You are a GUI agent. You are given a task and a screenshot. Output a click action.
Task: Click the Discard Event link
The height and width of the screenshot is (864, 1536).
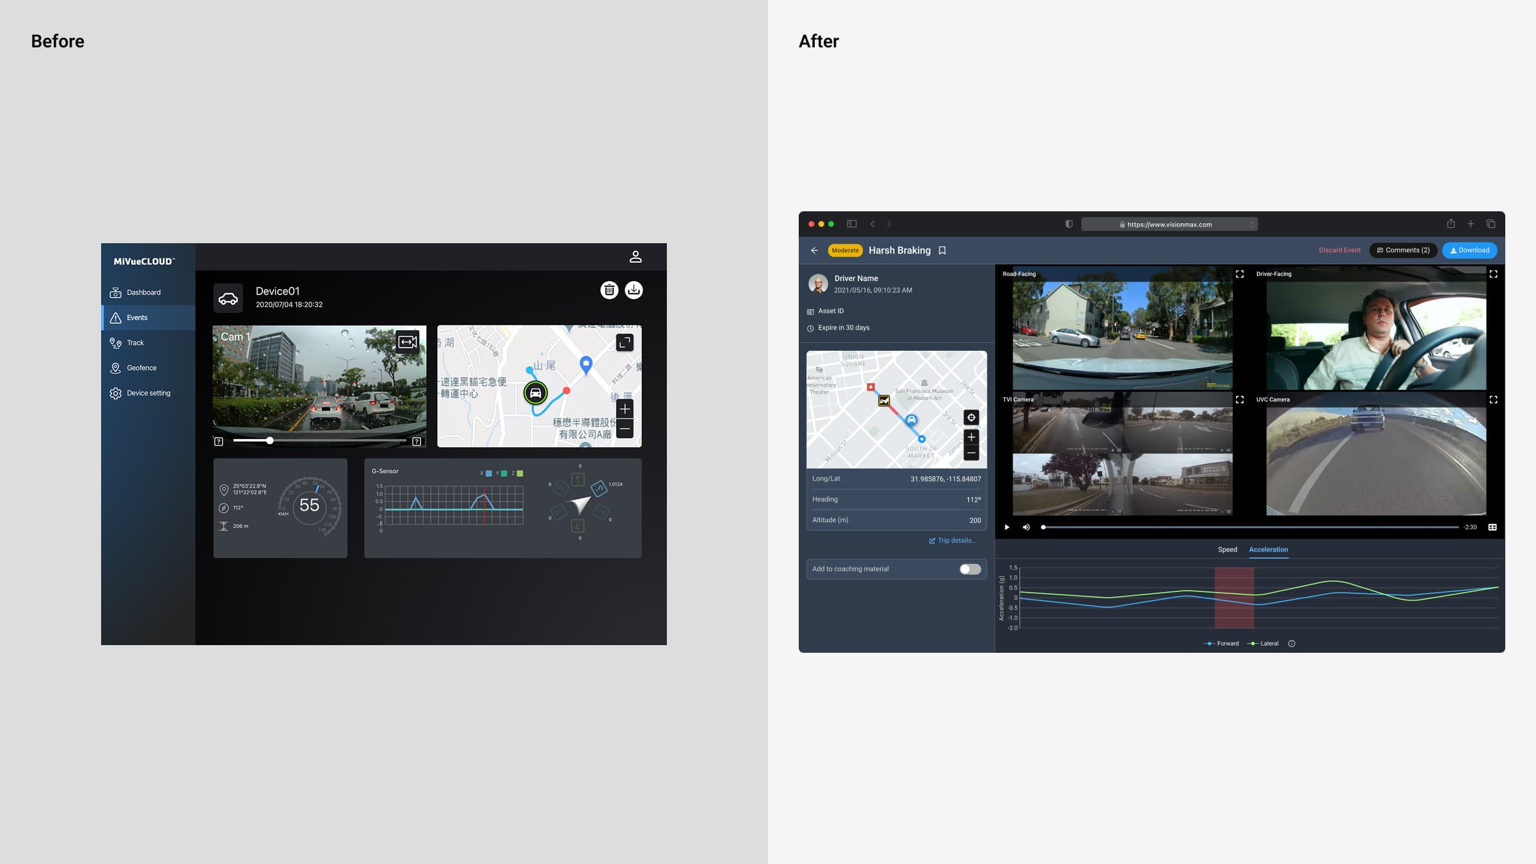coord(1339,250)
